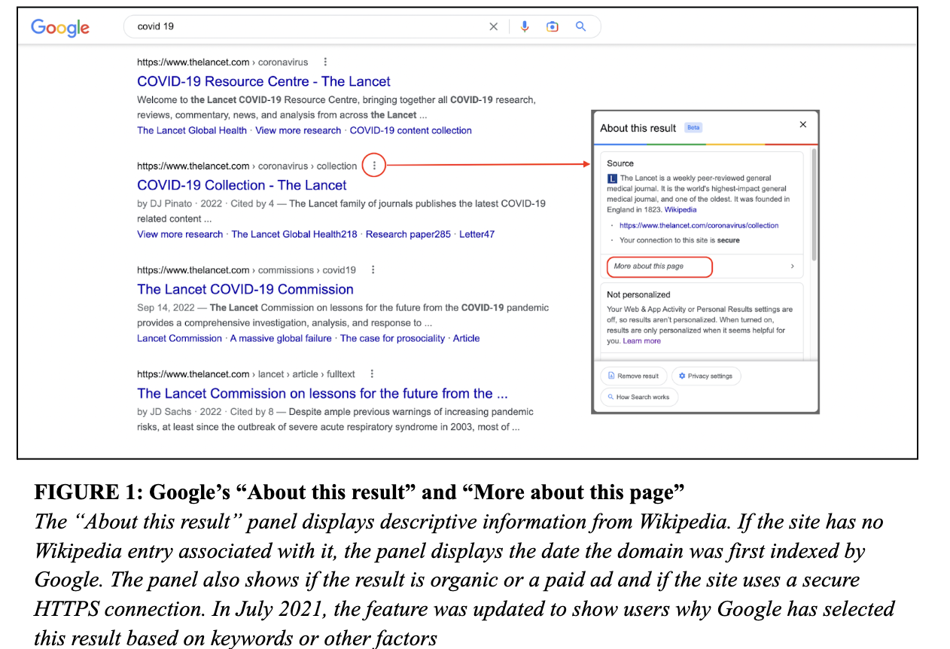Close the About this result panel
Screen dimensions: 950x649
click(802, 124)
